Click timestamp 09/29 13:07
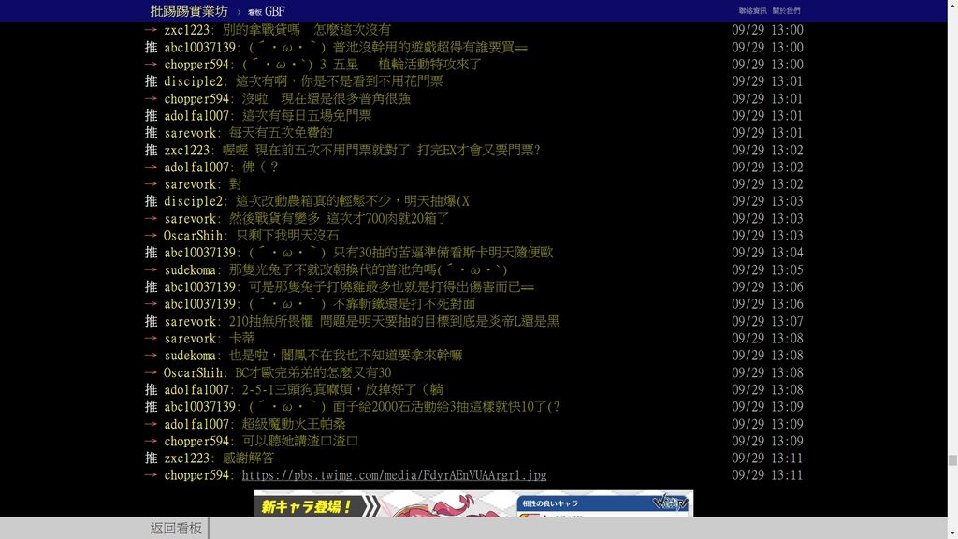Image resolution: width=958 pixels, height=539 pixels. tap(767, 321)
